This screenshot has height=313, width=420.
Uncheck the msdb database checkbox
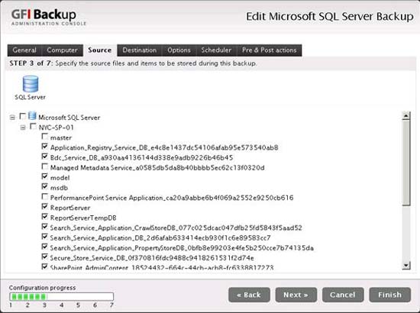coord(45,186)
